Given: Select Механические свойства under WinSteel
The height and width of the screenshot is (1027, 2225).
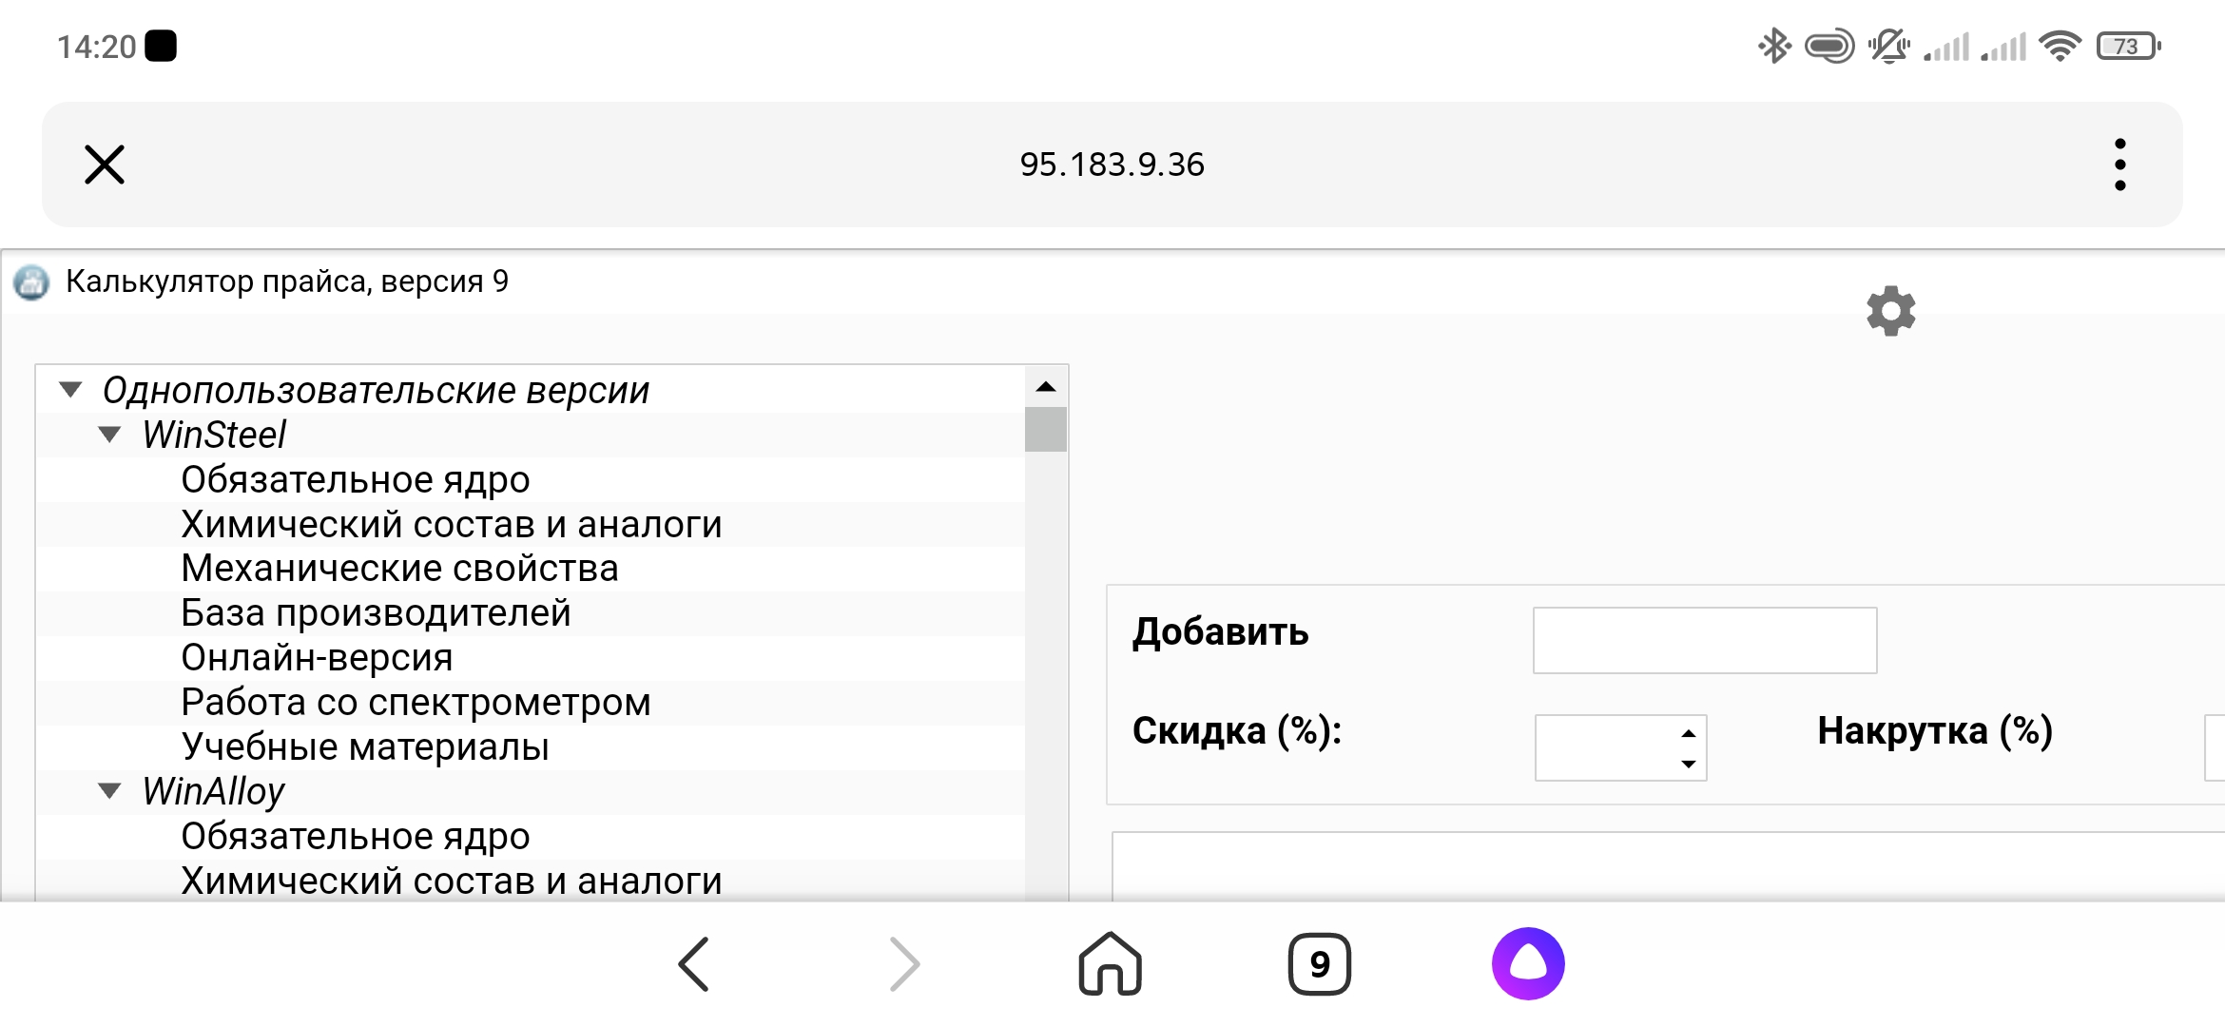Looking at the screenshot, I should [x=399, y=569].
